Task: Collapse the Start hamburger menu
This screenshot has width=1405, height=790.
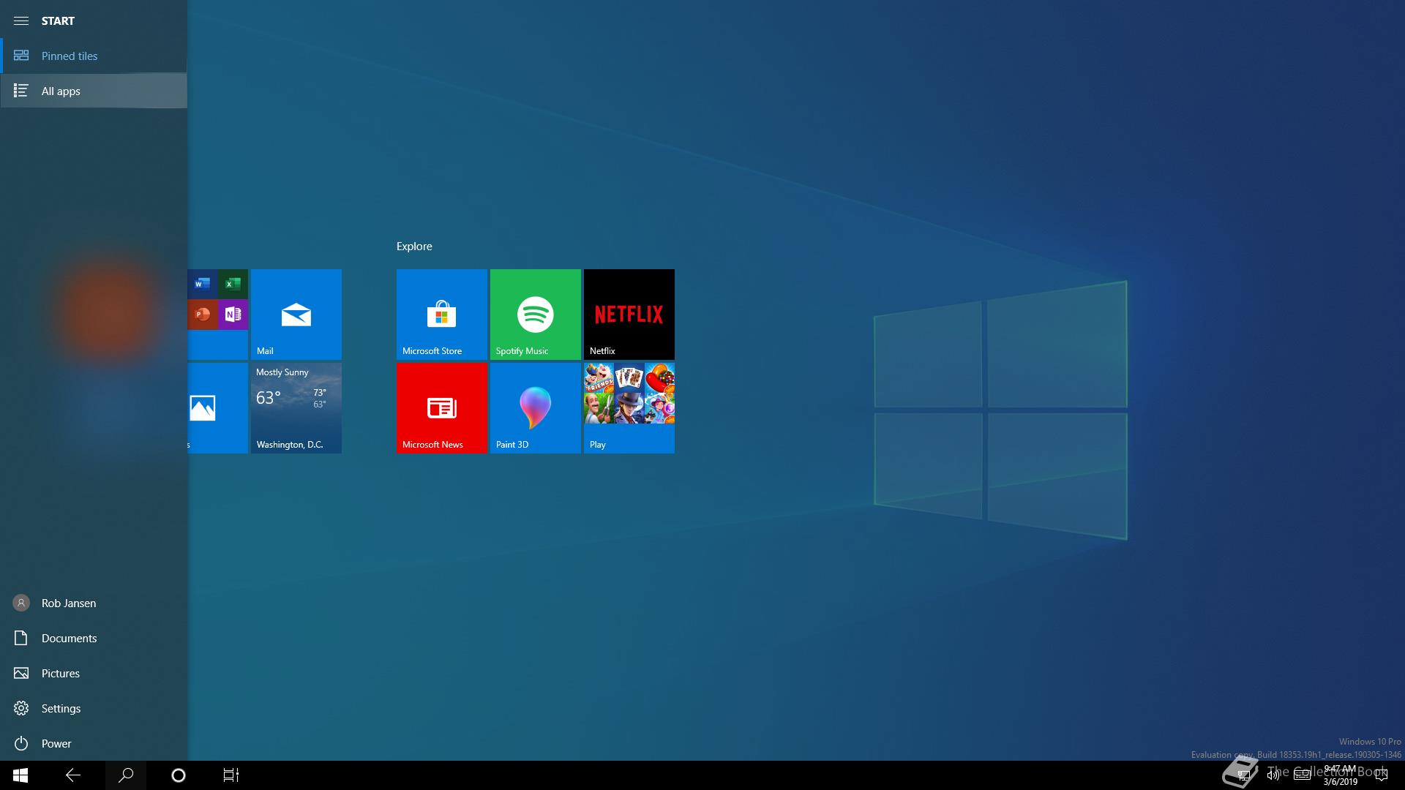Action: pyautogui.click(x=21, y=20)
